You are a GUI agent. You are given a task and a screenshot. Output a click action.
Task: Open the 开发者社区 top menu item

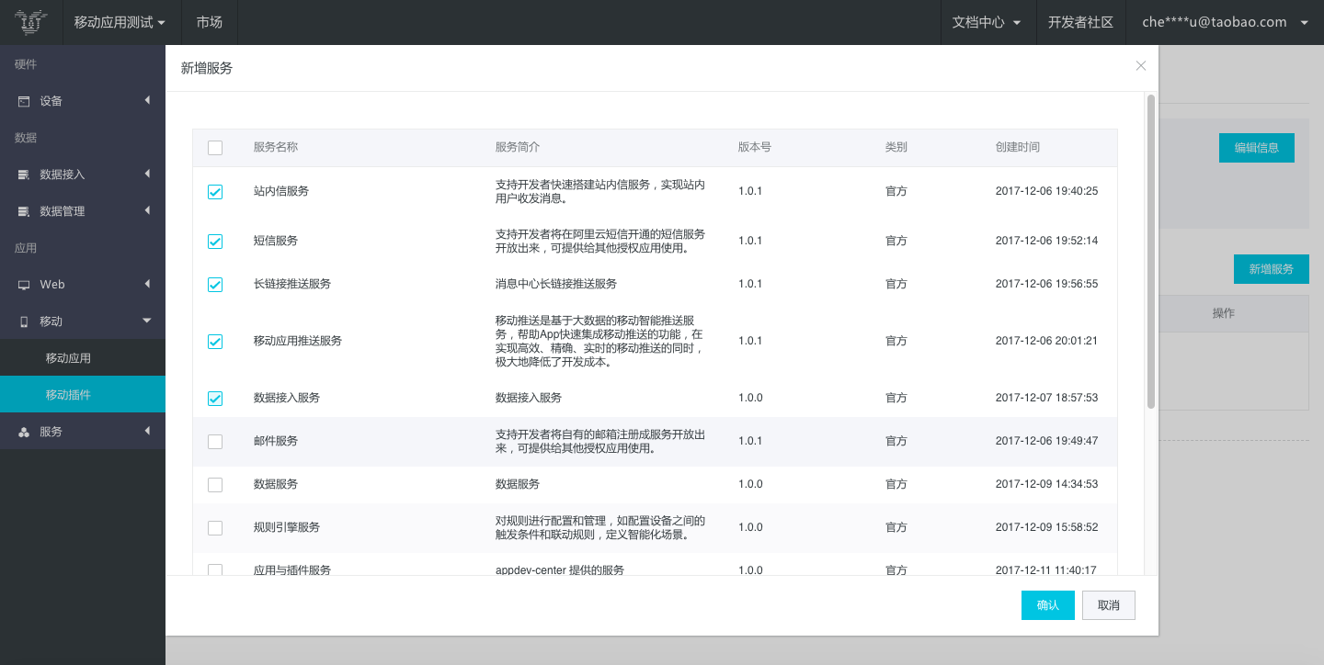click(x=1080, y=22)
